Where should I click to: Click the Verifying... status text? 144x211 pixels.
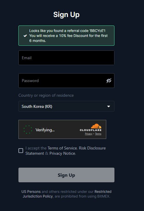[45, 130]
